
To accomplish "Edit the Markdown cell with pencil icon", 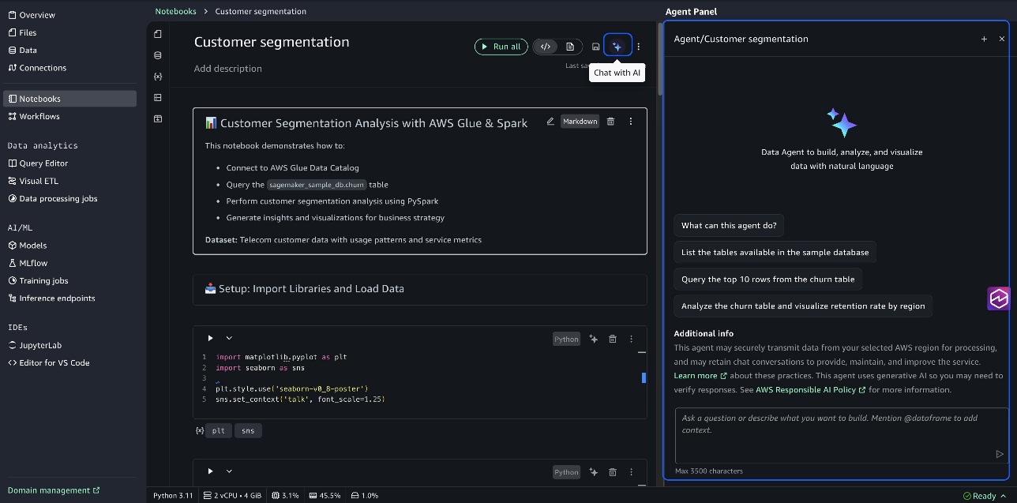I will pos(550,122).
